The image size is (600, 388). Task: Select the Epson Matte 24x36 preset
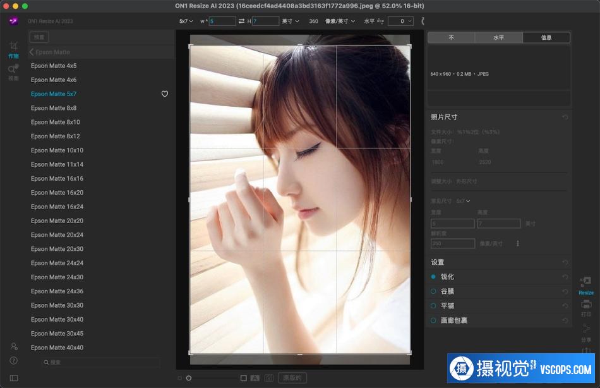57,291
